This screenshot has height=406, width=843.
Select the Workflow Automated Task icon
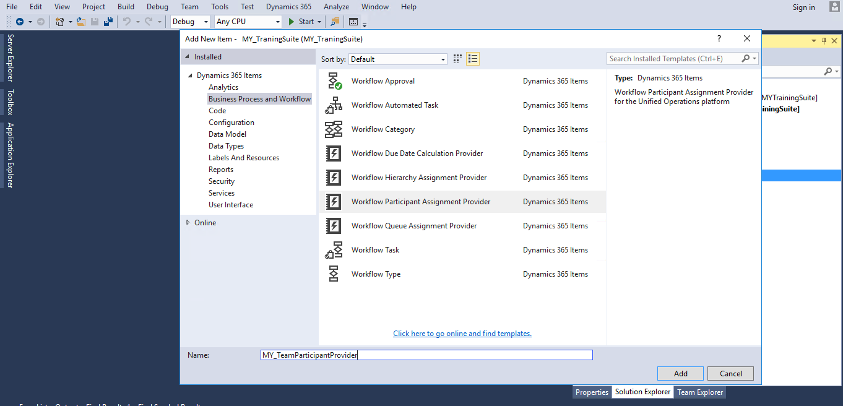pyautogui.click(x=334, y=105)
